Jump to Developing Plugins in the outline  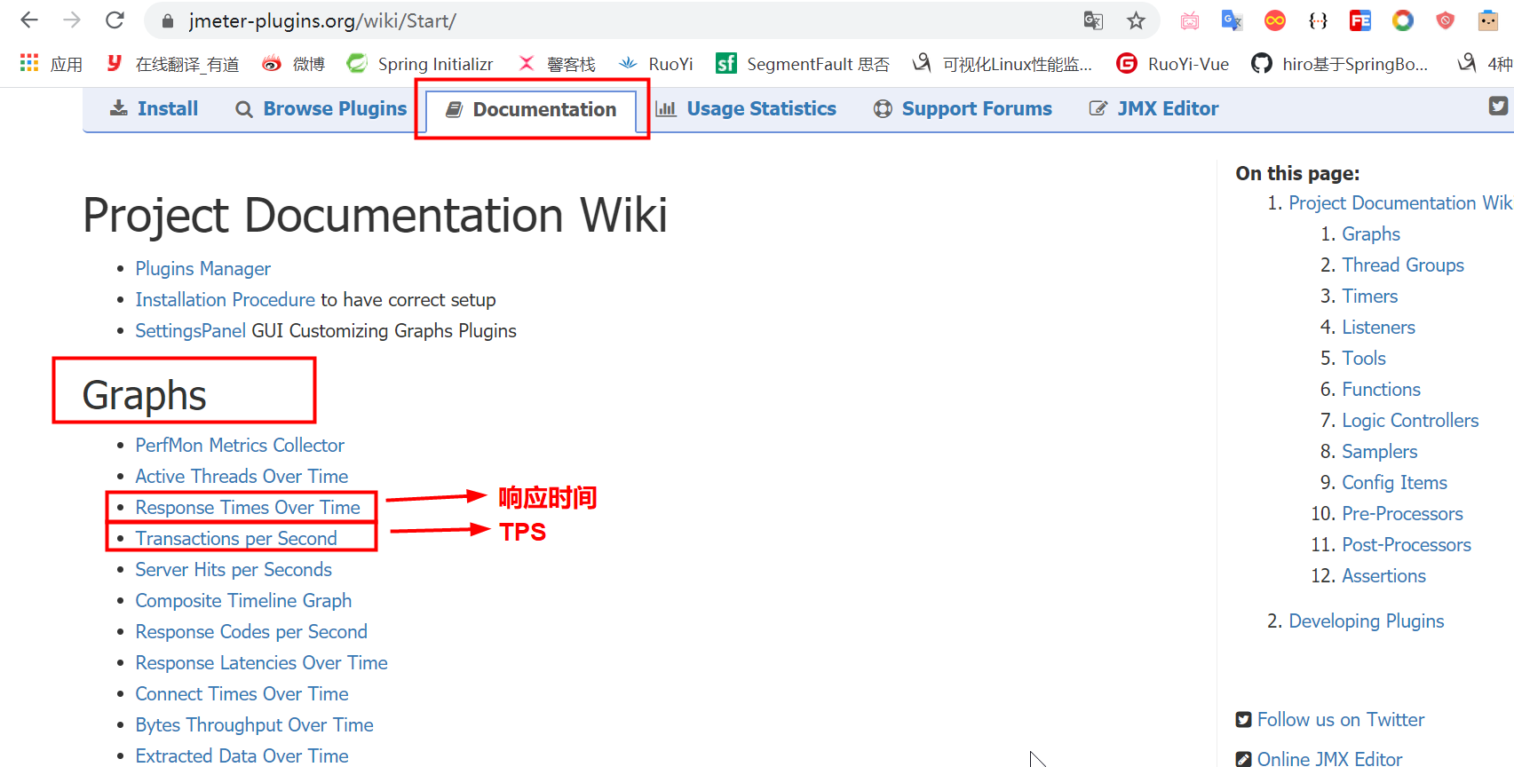click(1367, 621)
